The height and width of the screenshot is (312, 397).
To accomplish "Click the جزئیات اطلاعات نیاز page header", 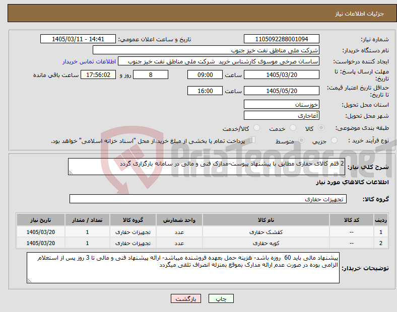I will tap(360, 14).
